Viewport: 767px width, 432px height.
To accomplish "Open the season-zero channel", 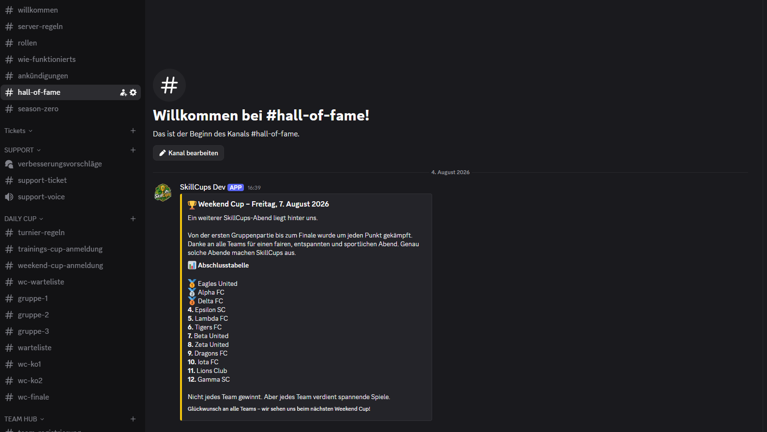I will [x=71, y=109].
